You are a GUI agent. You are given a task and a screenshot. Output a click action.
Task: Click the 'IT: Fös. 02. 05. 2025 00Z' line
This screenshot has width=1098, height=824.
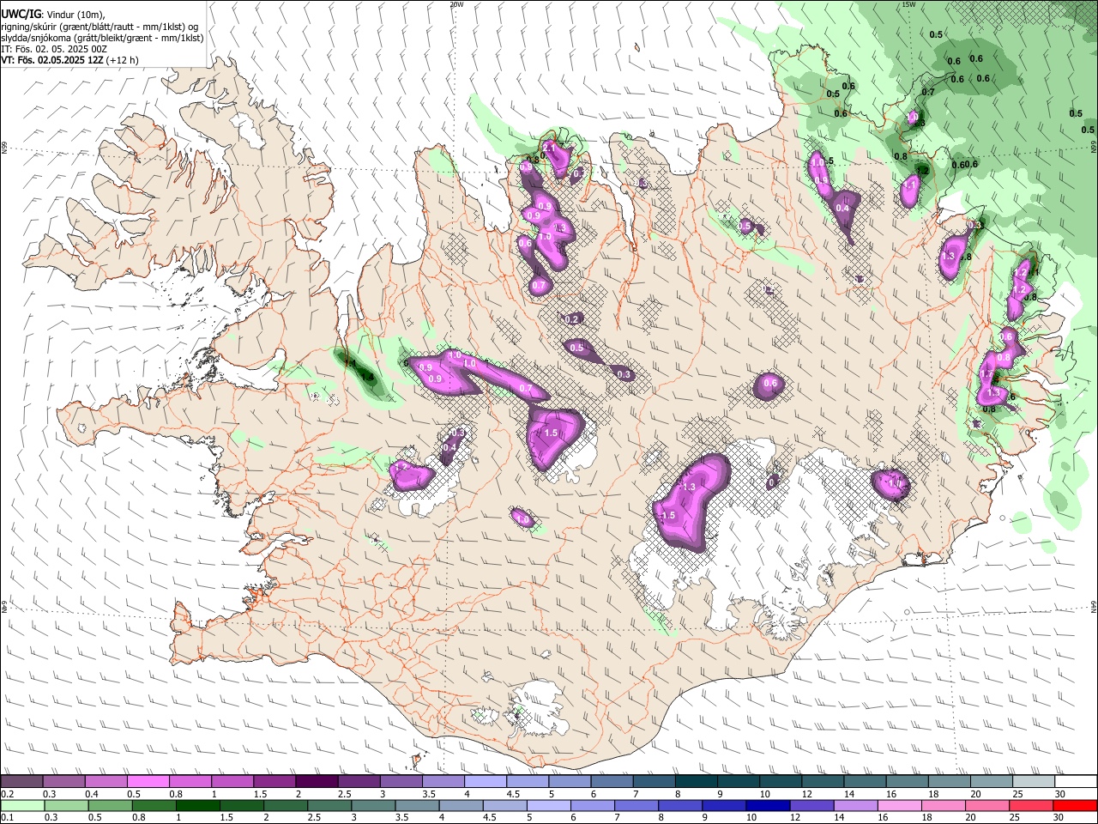(54, 49)
